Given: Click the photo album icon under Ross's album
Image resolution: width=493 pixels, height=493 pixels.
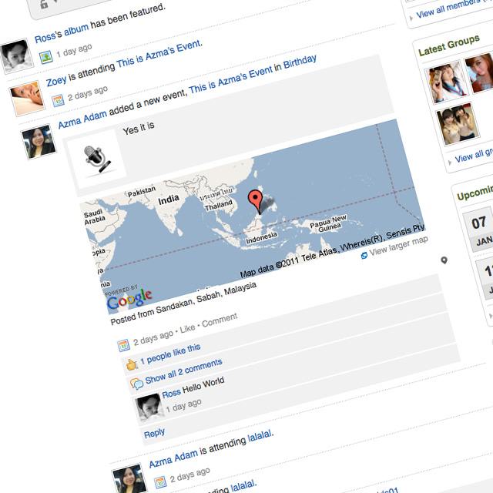Looking at the screenshot, I should tap(46, 57).
